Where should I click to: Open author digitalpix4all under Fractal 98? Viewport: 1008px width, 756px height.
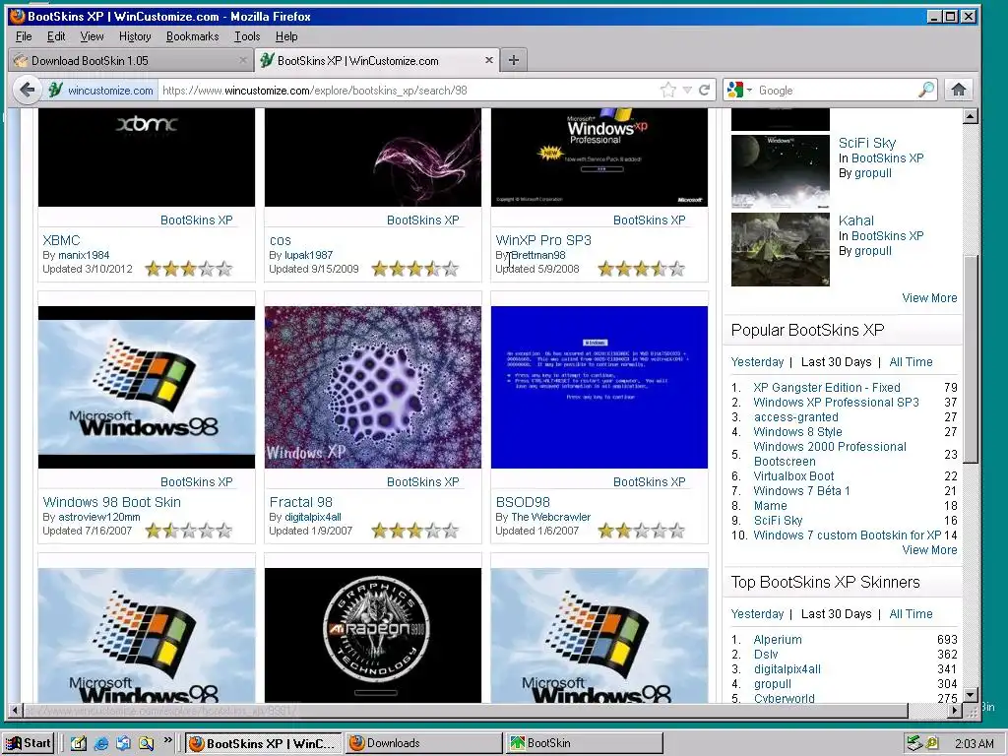[x=312, y=517]
